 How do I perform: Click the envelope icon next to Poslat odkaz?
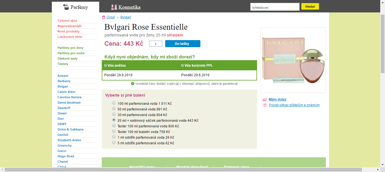coord(265,105)
